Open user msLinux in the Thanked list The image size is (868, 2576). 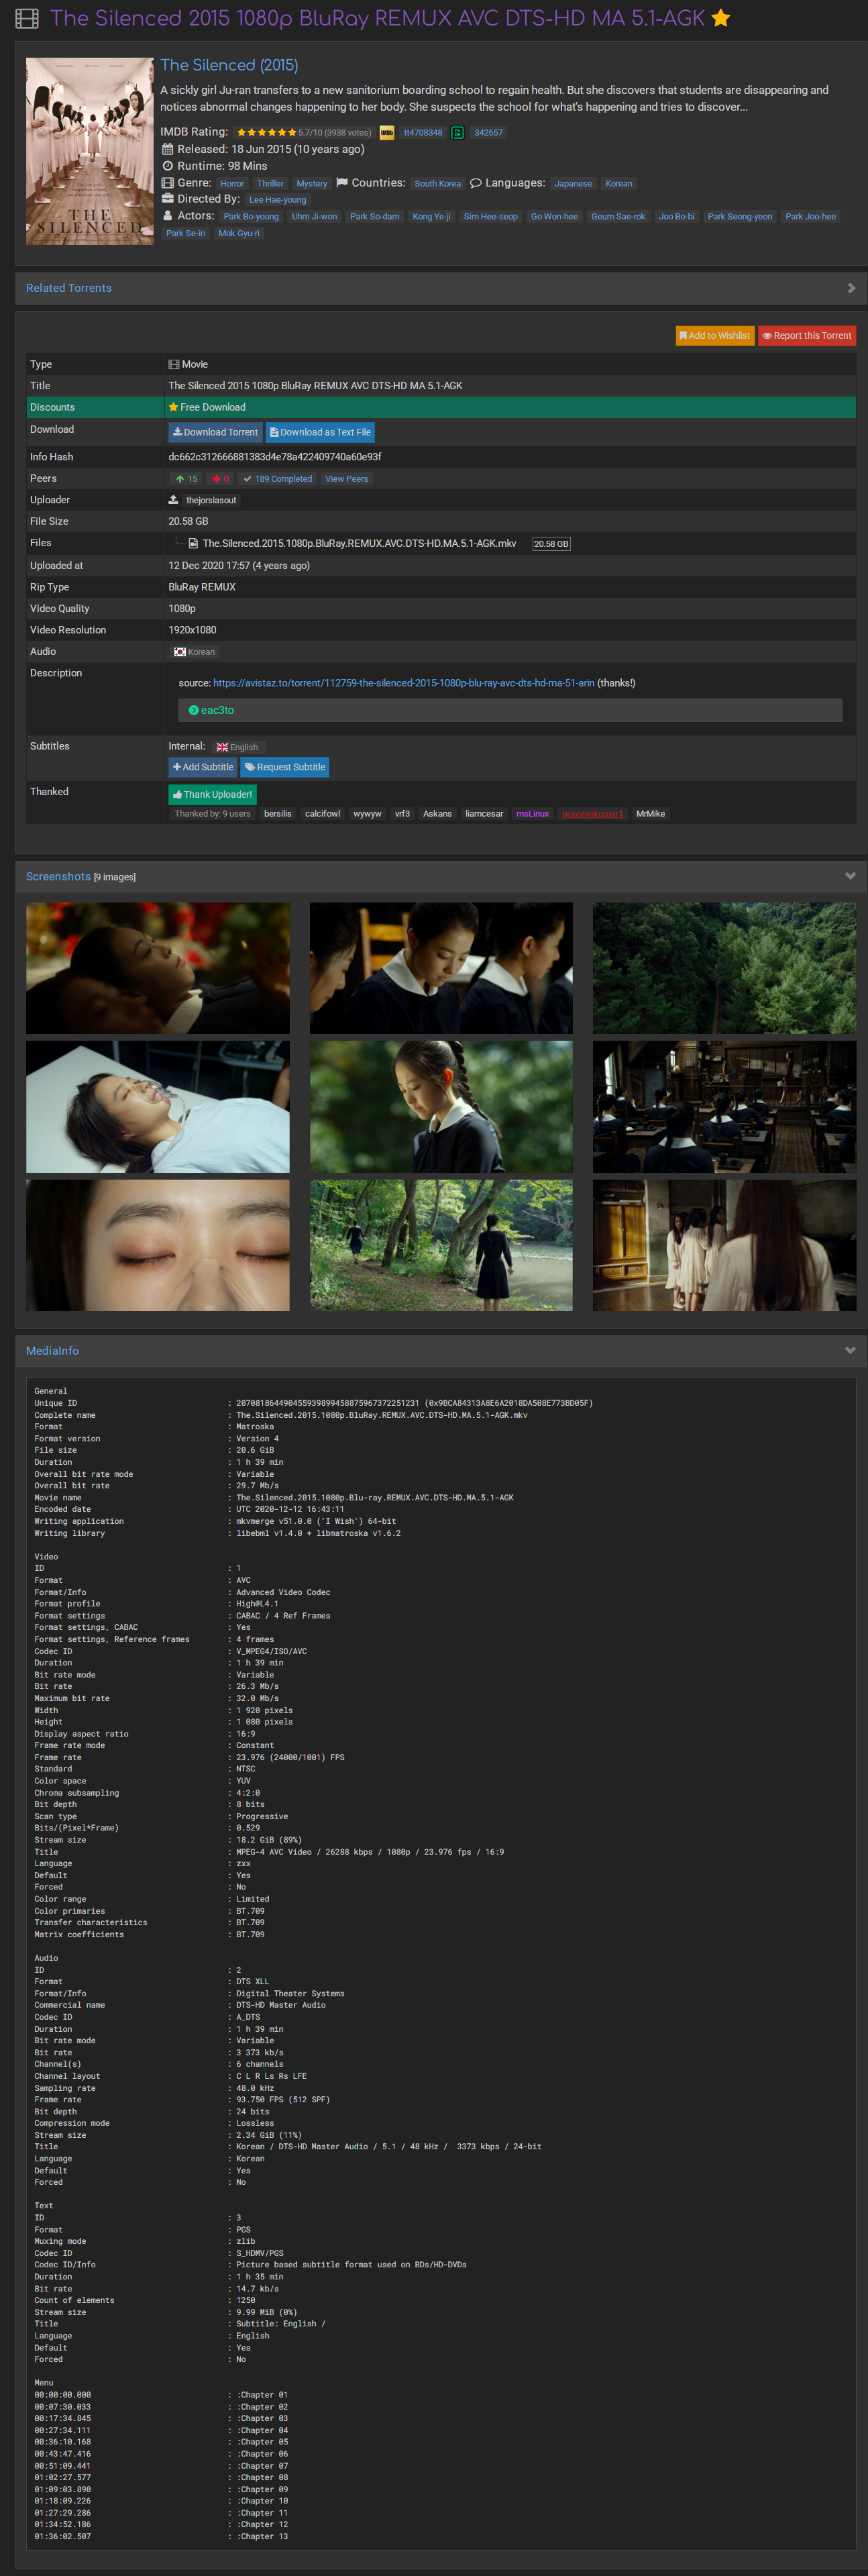533,814
